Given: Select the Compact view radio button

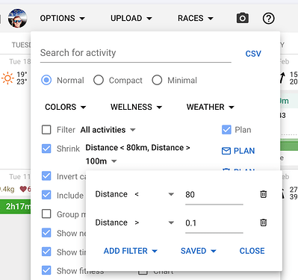Looking at the screenshot, I should click(x=99, y=80).
